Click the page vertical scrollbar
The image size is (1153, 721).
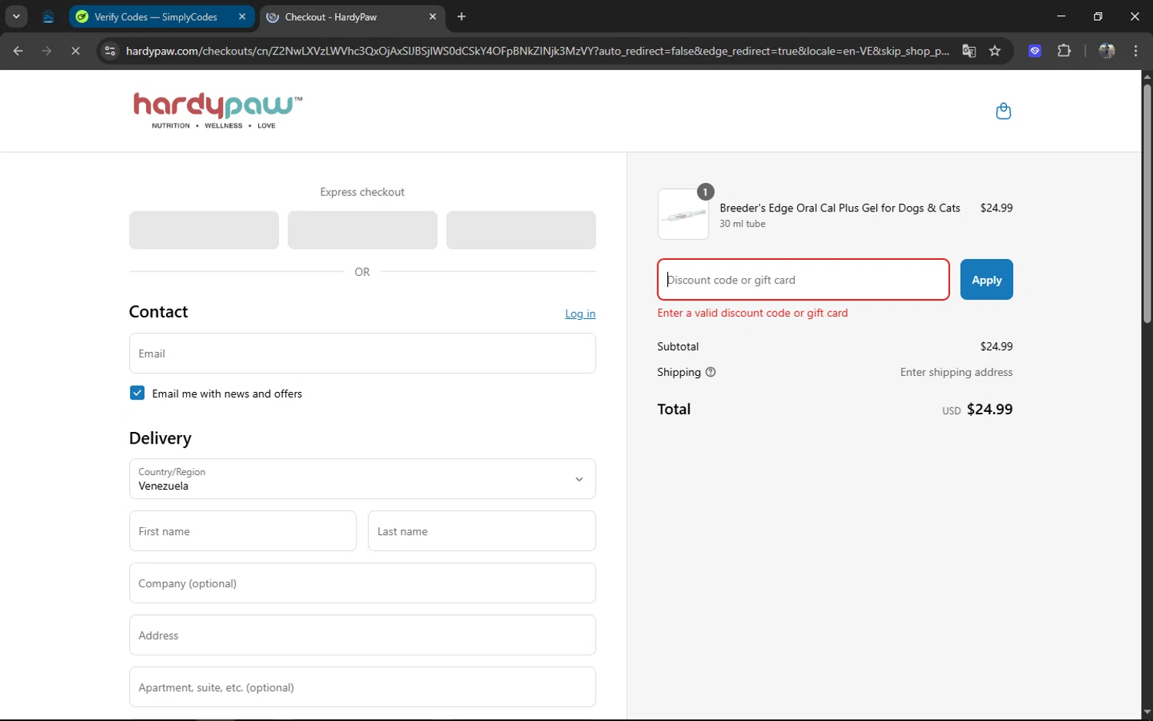pyautogui.click(x=1147, y=204)
